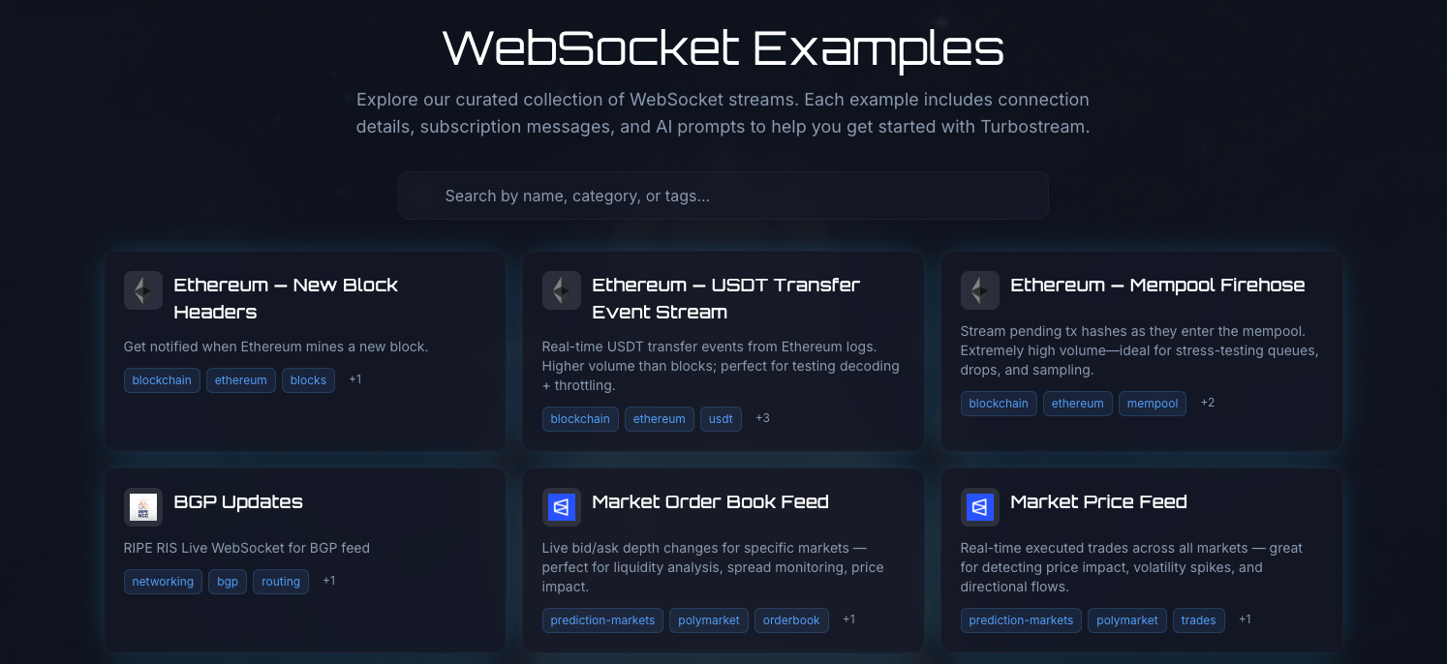Select the blockchain tag on New Block Headers
Image resolution: width=1447 pixels, height=664 pixels.
[161, 379]
